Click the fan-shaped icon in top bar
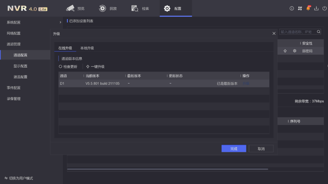This screenshot has width=328, height=184. pyautogui.click(x=300, y=8)
